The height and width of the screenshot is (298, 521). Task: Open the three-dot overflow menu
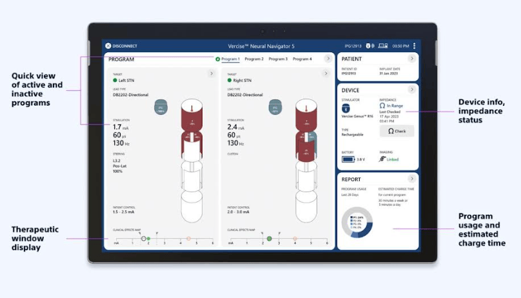pyautogui.click(x=415, y=46)
